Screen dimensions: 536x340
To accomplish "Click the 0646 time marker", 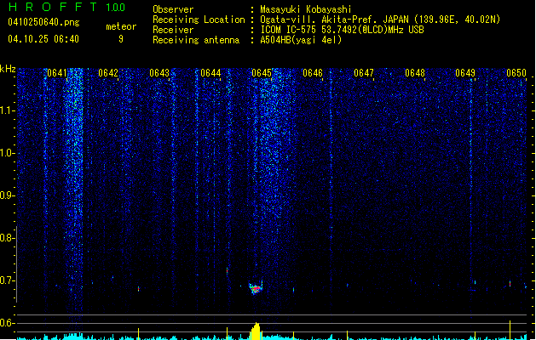I will pyautogui.click(x=313, y=73).
